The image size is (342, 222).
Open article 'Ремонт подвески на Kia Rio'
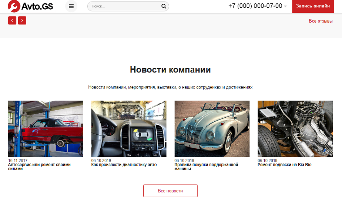(x=285, y=165)
